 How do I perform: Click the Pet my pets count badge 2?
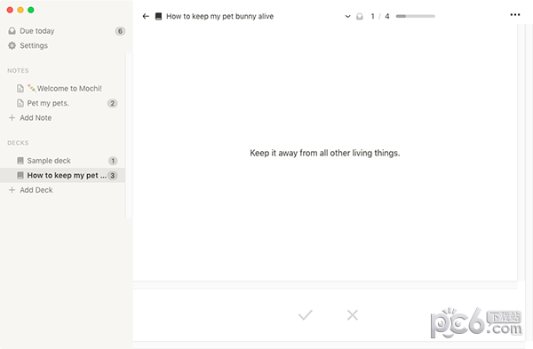pos(113,103)
